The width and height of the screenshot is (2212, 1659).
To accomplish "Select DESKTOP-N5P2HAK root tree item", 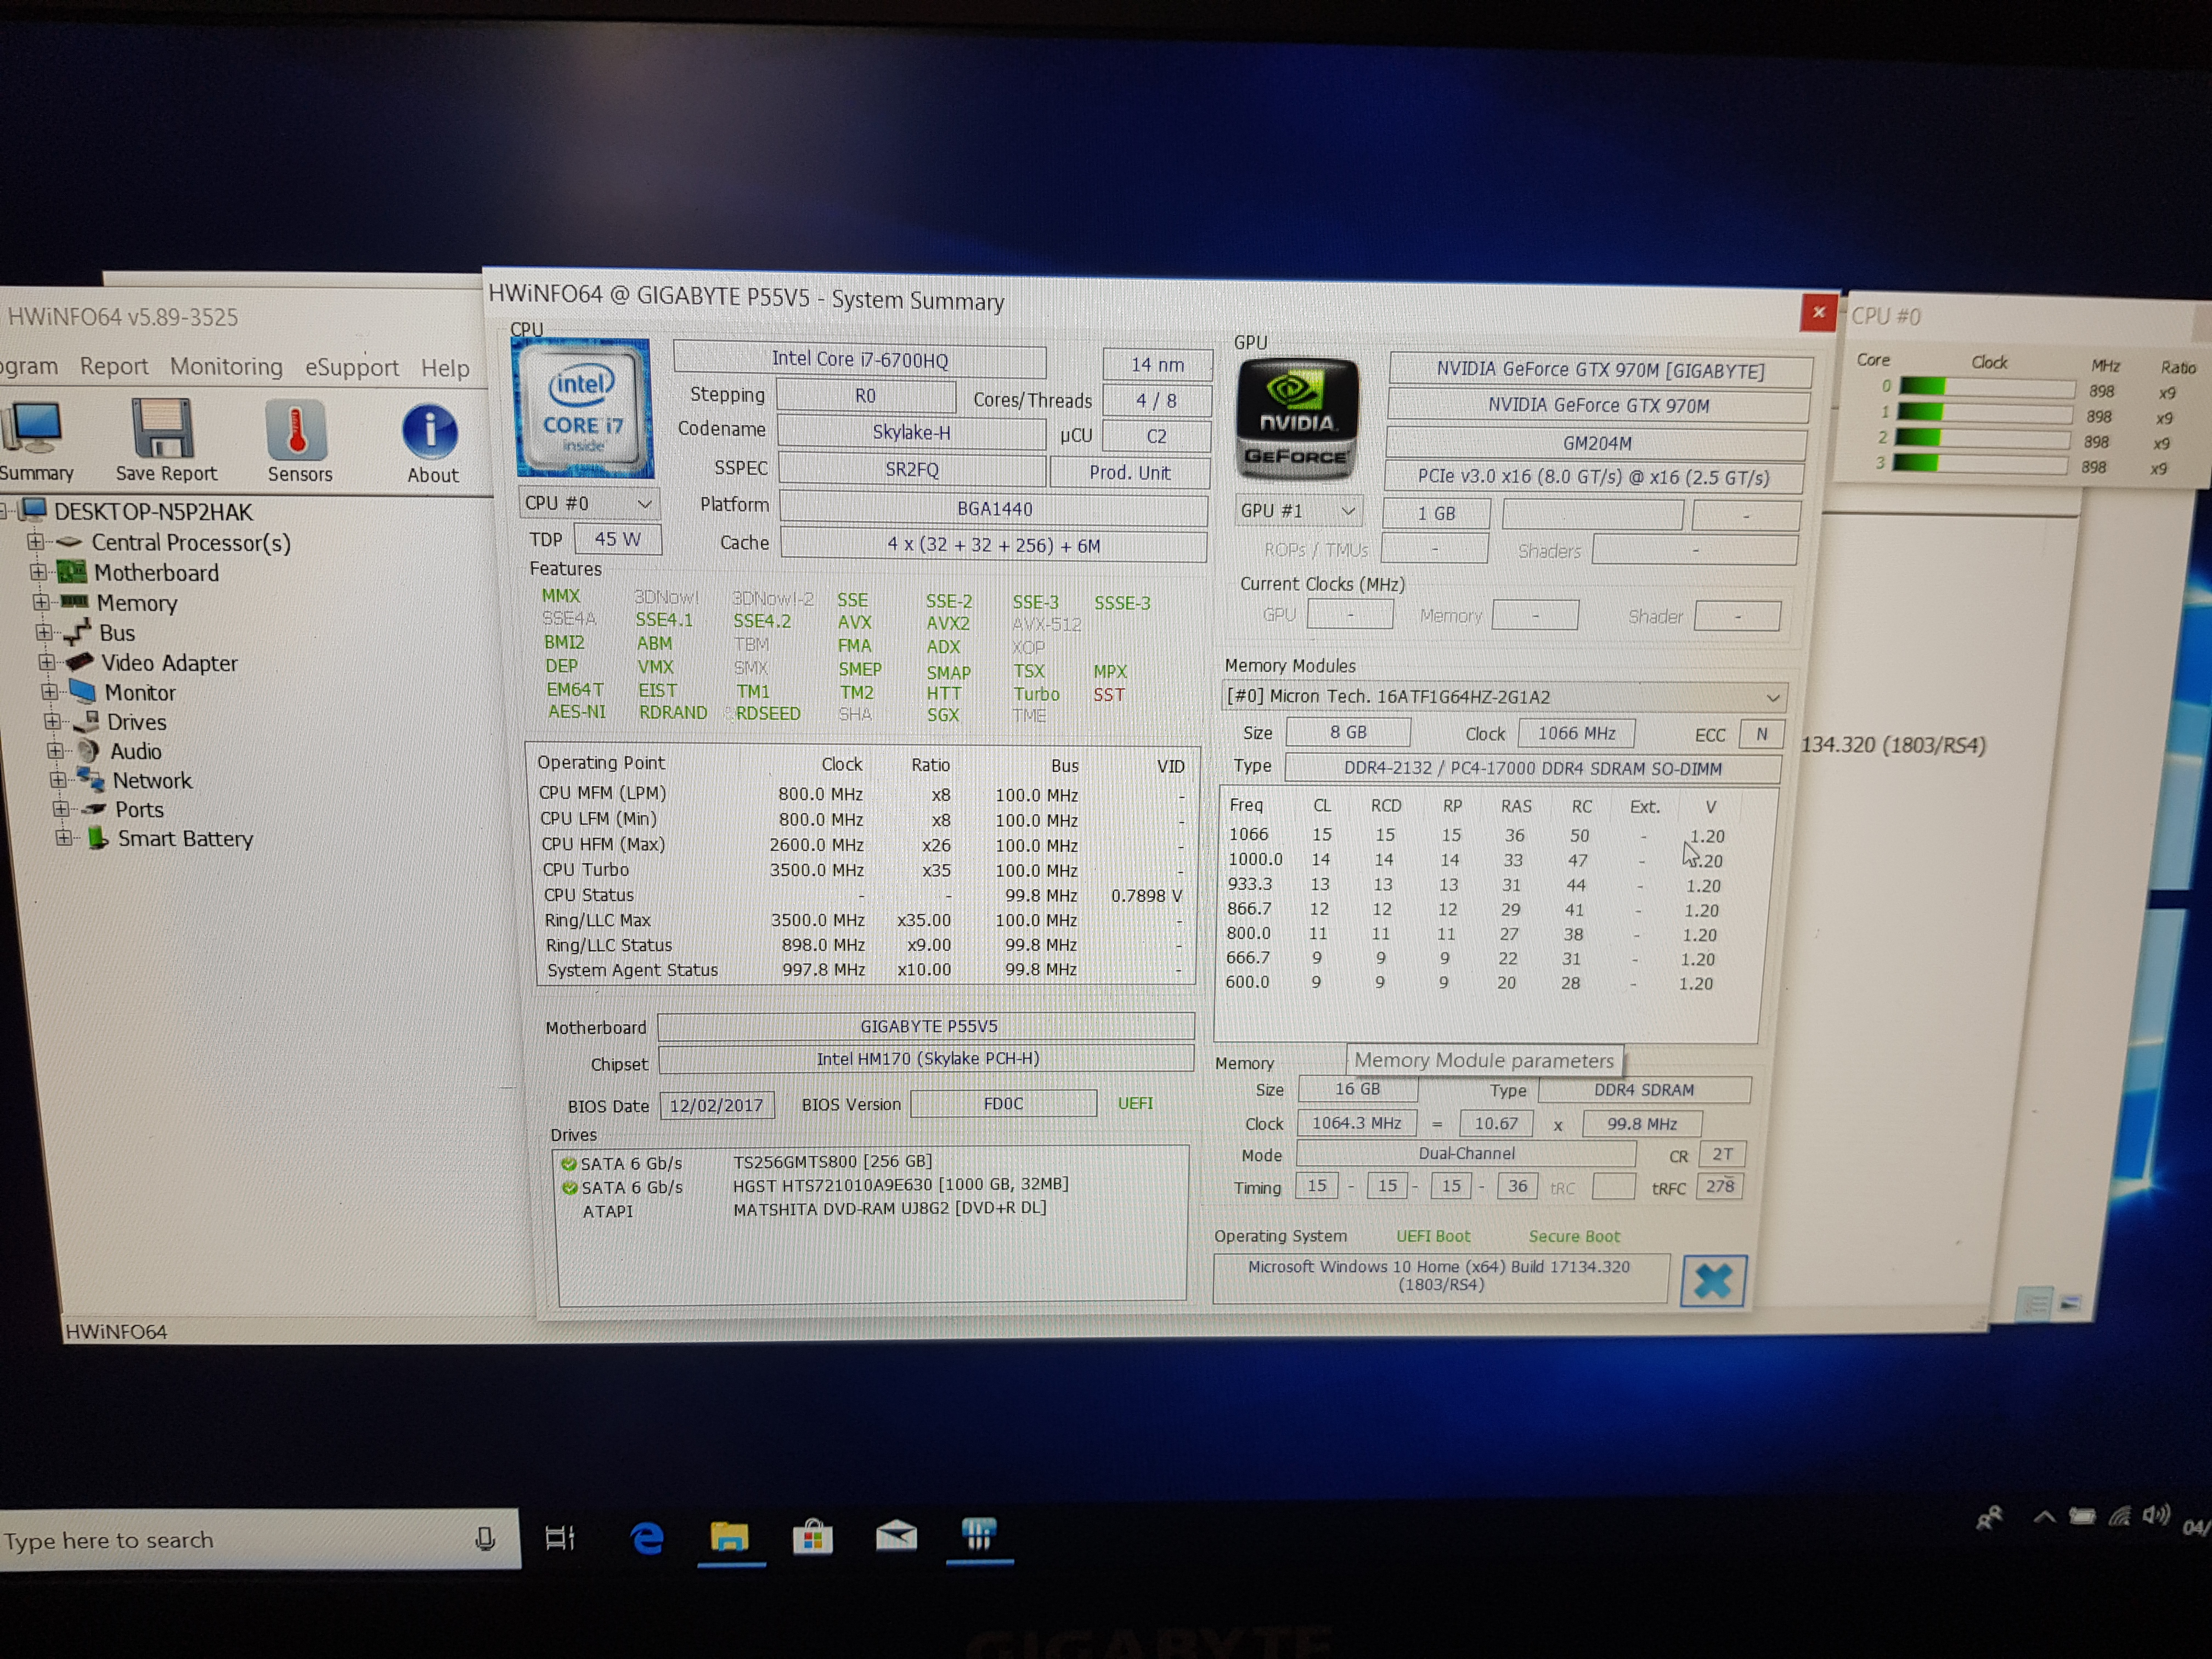I will click(153, 511).
